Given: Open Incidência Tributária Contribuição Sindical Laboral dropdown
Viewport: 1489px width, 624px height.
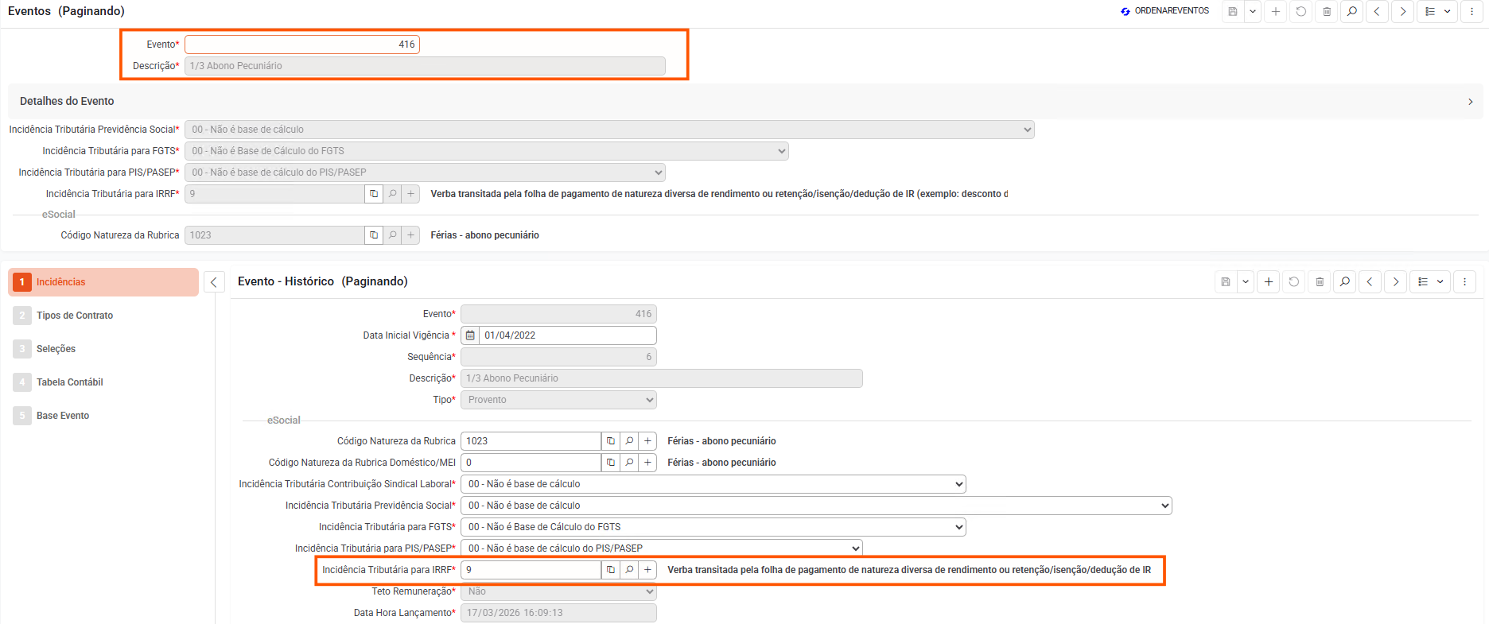Looking at the screenshot, I should [x=713, y=484].
